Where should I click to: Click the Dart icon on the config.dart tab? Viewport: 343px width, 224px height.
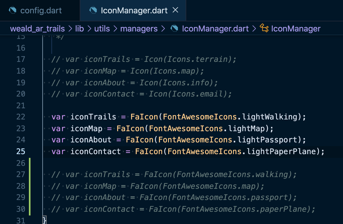13,10
